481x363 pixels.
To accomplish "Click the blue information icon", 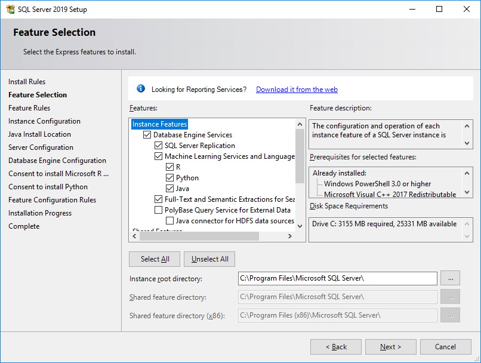I will click(x=141, y=89).
